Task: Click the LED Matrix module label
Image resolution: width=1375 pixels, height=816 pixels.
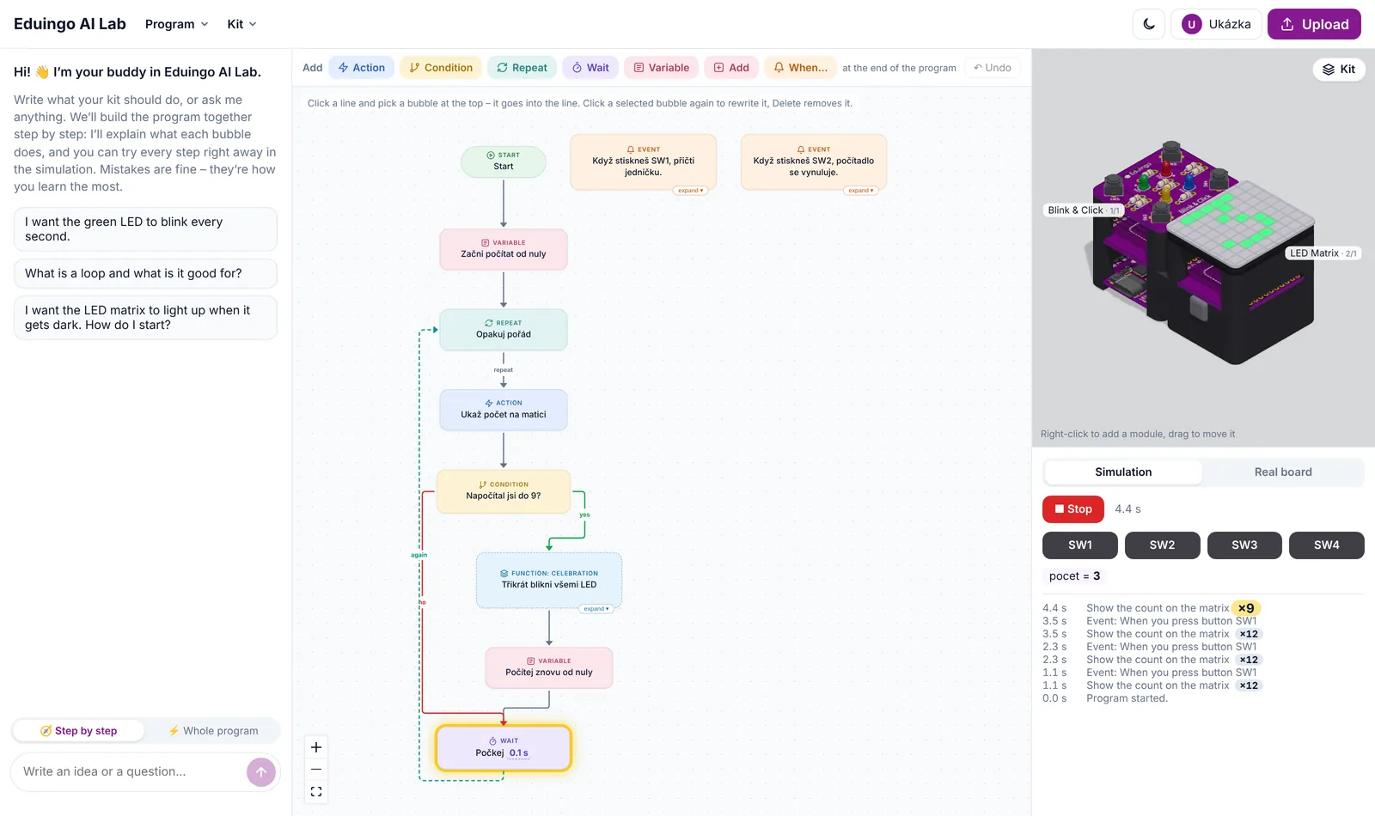Action: (x=1323, y=253)
